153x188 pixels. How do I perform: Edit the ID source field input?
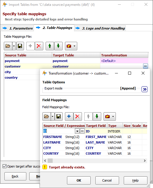[59, 131]
